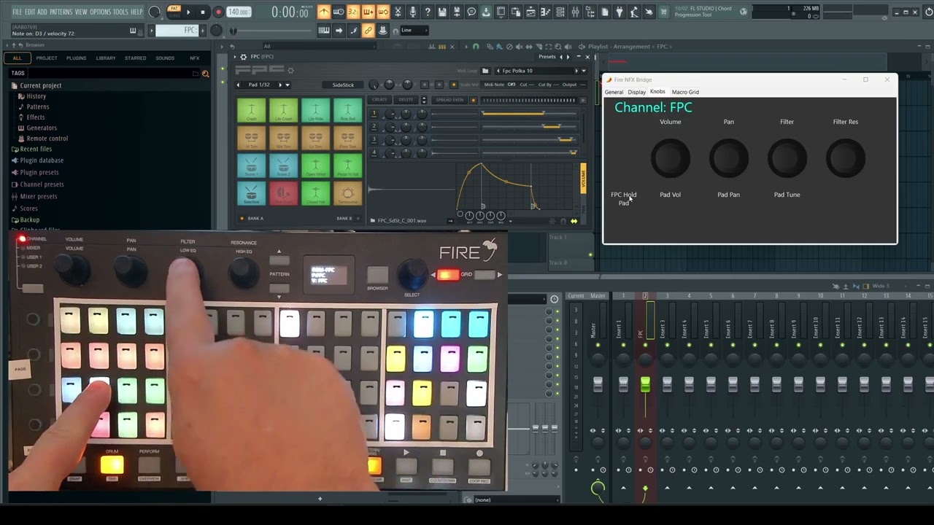Click the Volume knob in Fire NFX Bridge
The height and width of the screenshot is (525, 934).
pos(671,157)
